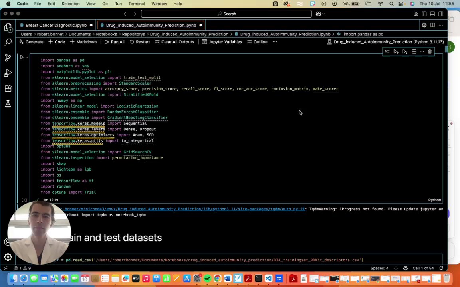
Task: Delete the current cell with trash icon
Action: [430, 52]
